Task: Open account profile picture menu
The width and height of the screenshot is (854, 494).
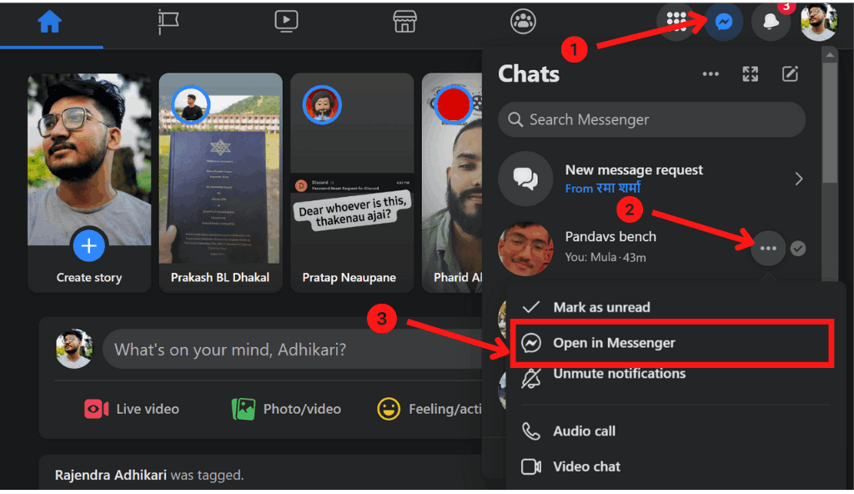Action: (x=818, y=22)
